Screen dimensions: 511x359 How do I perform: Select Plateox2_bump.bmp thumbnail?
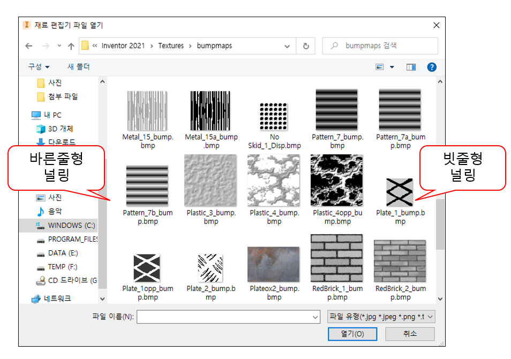click(274, 265)
